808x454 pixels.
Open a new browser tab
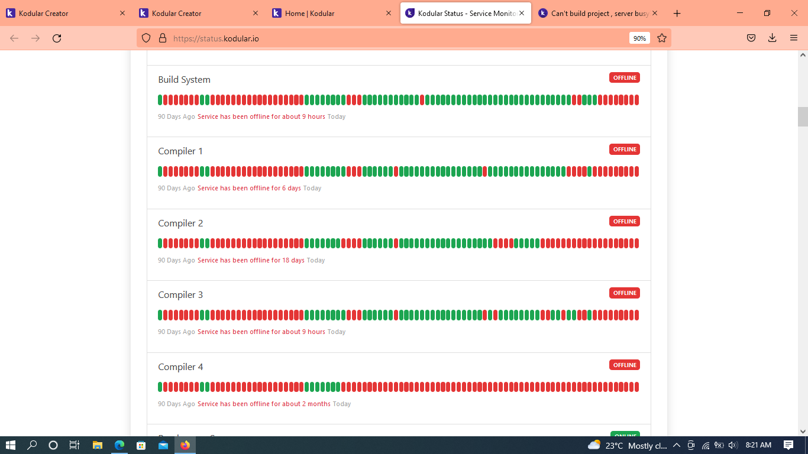click(677, 14)
